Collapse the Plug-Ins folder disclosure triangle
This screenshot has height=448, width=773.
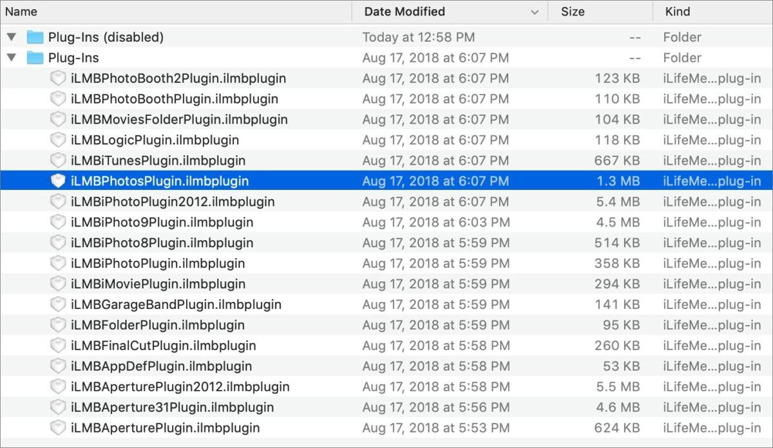point(11,58)
